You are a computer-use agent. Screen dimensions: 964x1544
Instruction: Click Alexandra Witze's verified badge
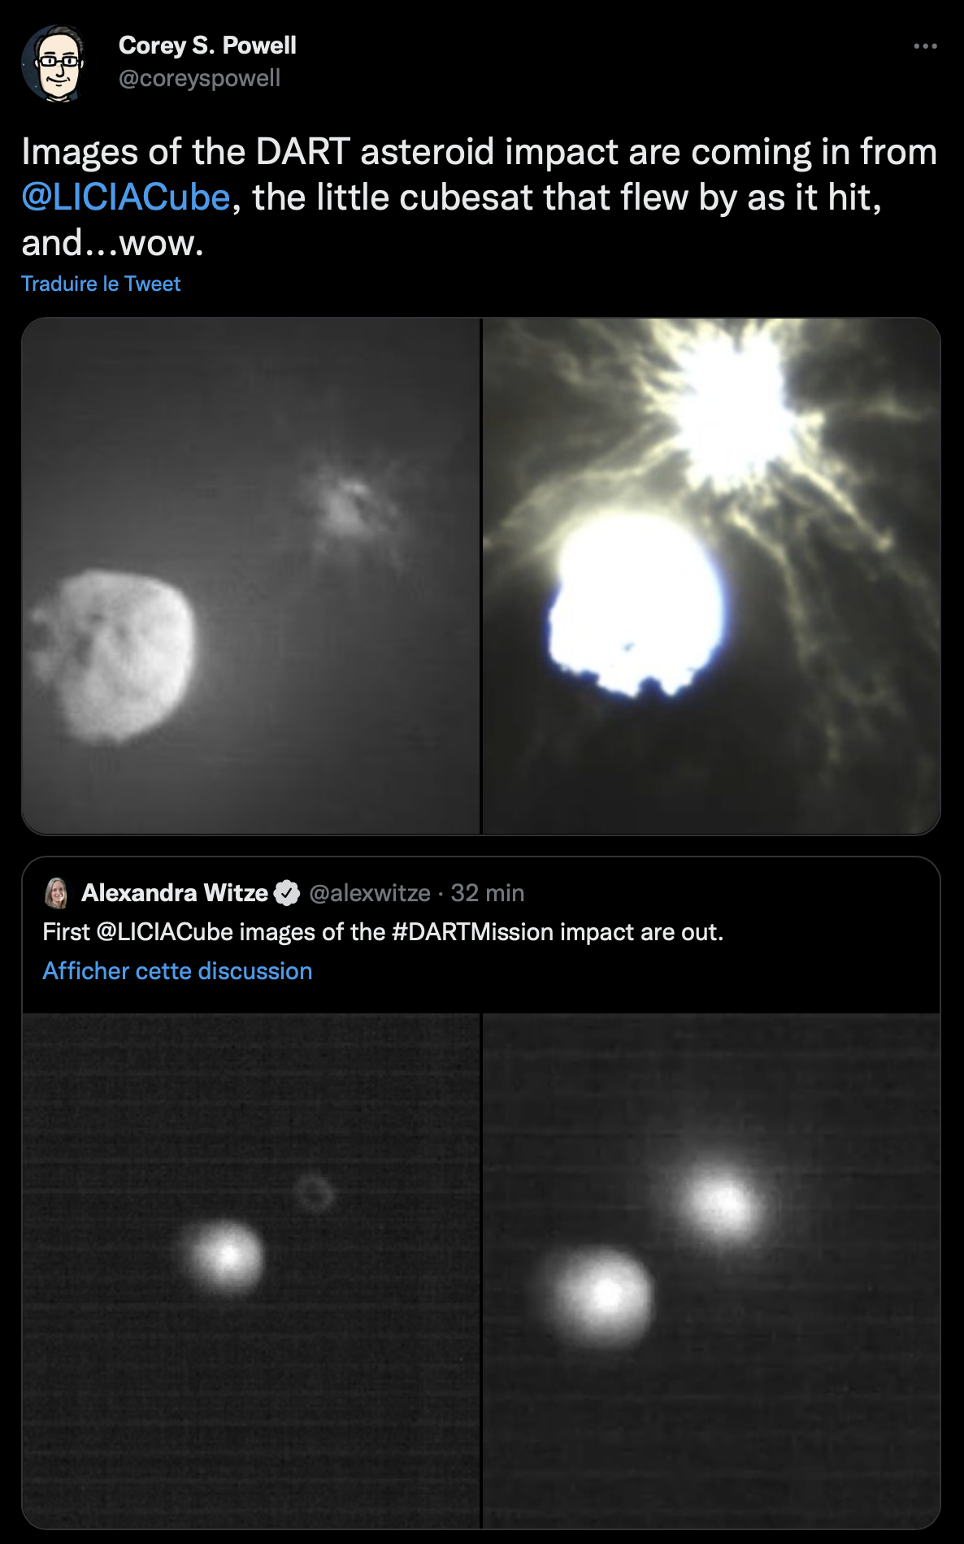point(286,893)
